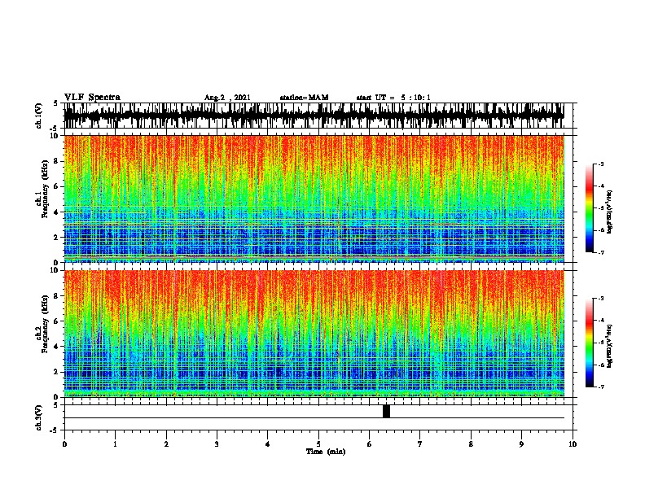Click the ch.2 spectrogram color scale bar
645x498 pixels.
click(590, 343)
